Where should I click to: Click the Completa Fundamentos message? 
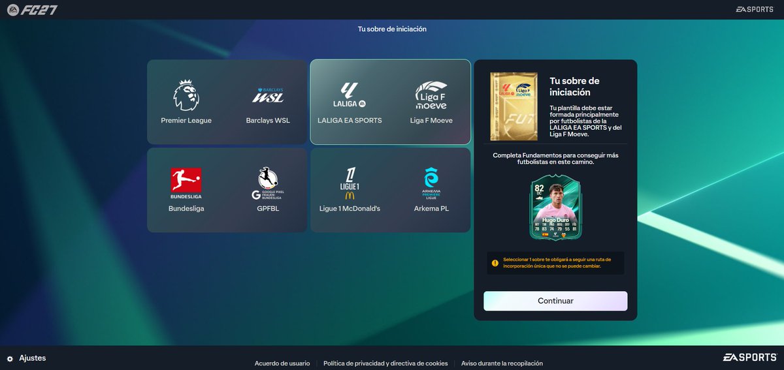click(x=555, y=159)
